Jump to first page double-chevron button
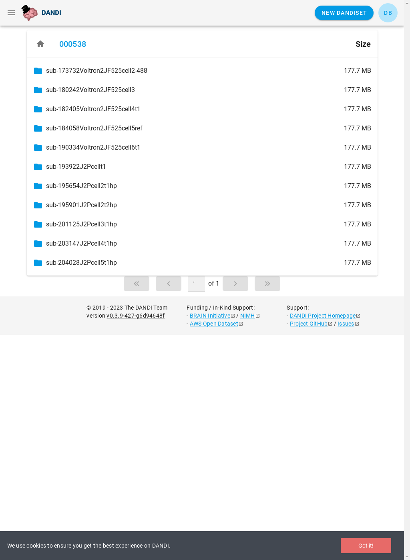The width and height of the screenshot is (410, 560). point(137,284)
